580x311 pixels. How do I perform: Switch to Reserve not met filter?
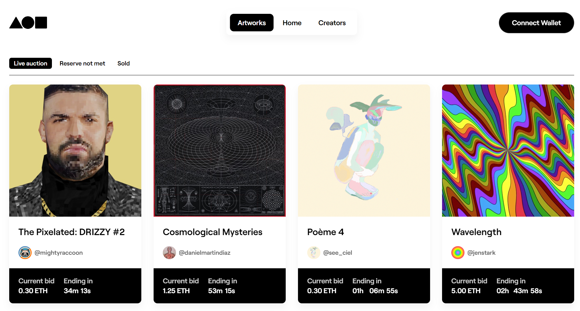[82, 63]
